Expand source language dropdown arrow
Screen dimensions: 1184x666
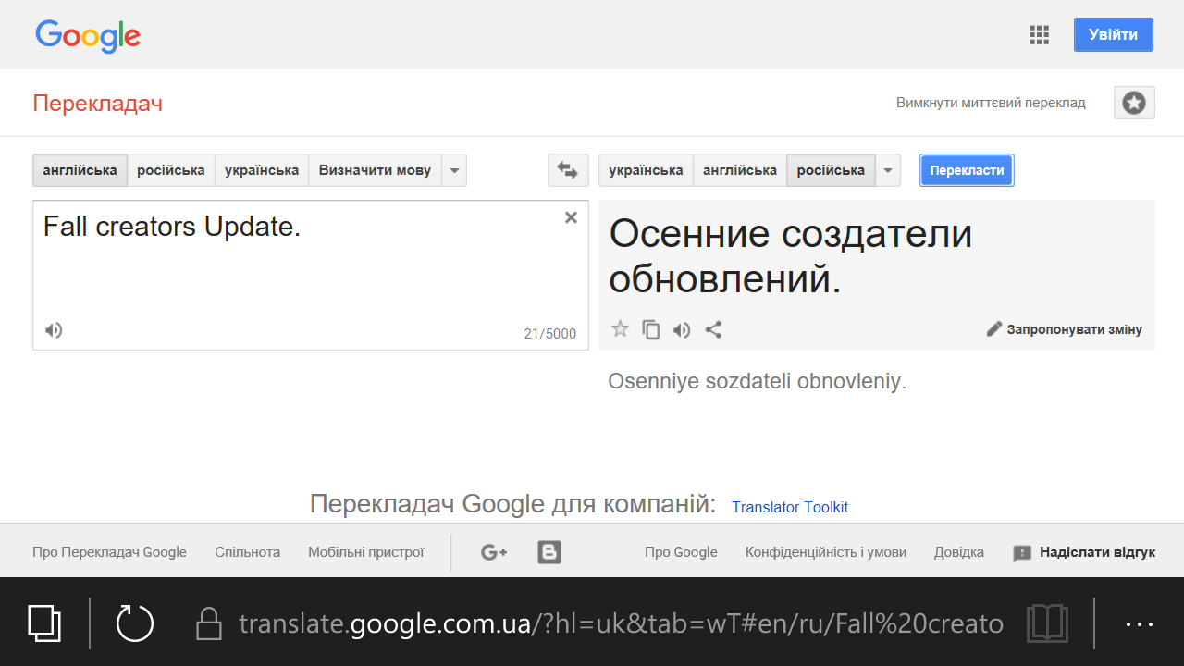tap(454, 170)
